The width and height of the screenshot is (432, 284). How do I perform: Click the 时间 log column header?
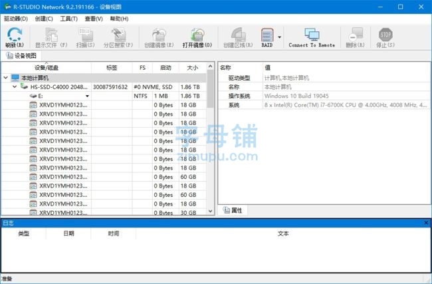coord(114,233)
